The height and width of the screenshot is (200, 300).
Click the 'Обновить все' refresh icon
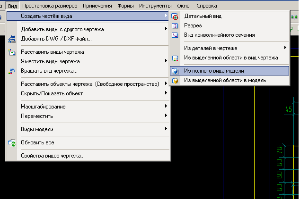pos(12,142)
